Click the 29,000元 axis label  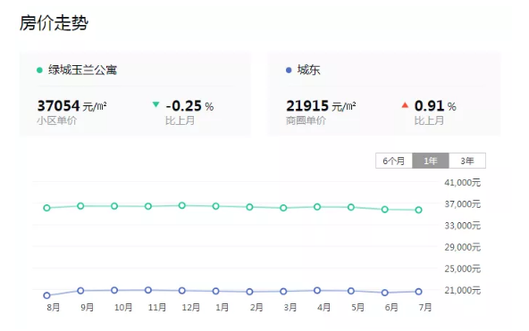coord(463,247)
